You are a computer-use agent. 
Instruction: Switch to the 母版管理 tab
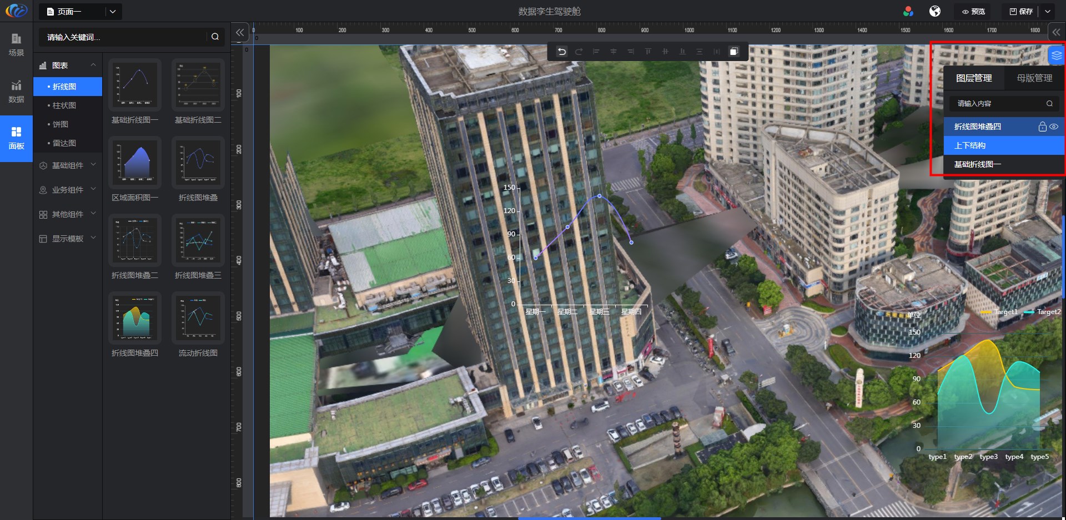click(x=1034, y=78)
